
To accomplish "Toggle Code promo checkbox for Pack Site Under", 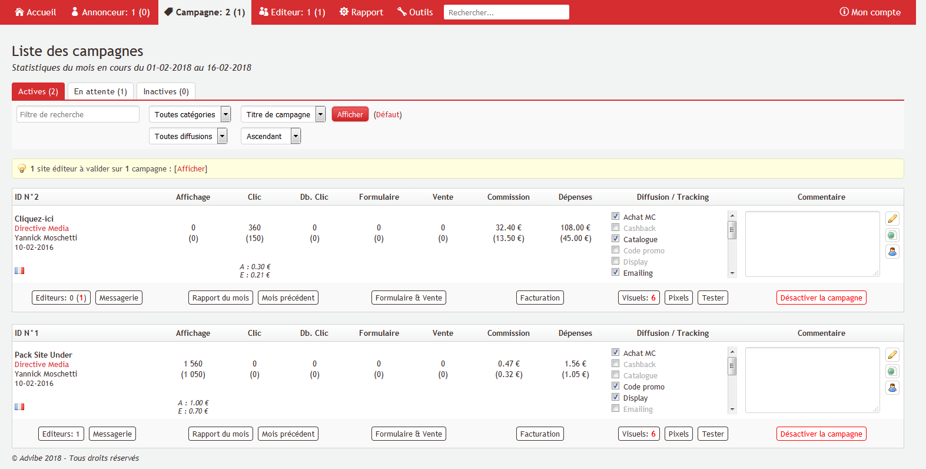I will pyautogui.click(x=615, y=386).
